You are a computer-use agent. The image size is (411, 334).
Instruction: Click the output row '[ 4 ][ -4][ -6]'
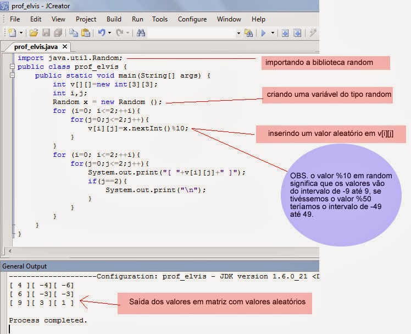coord(42,285)
